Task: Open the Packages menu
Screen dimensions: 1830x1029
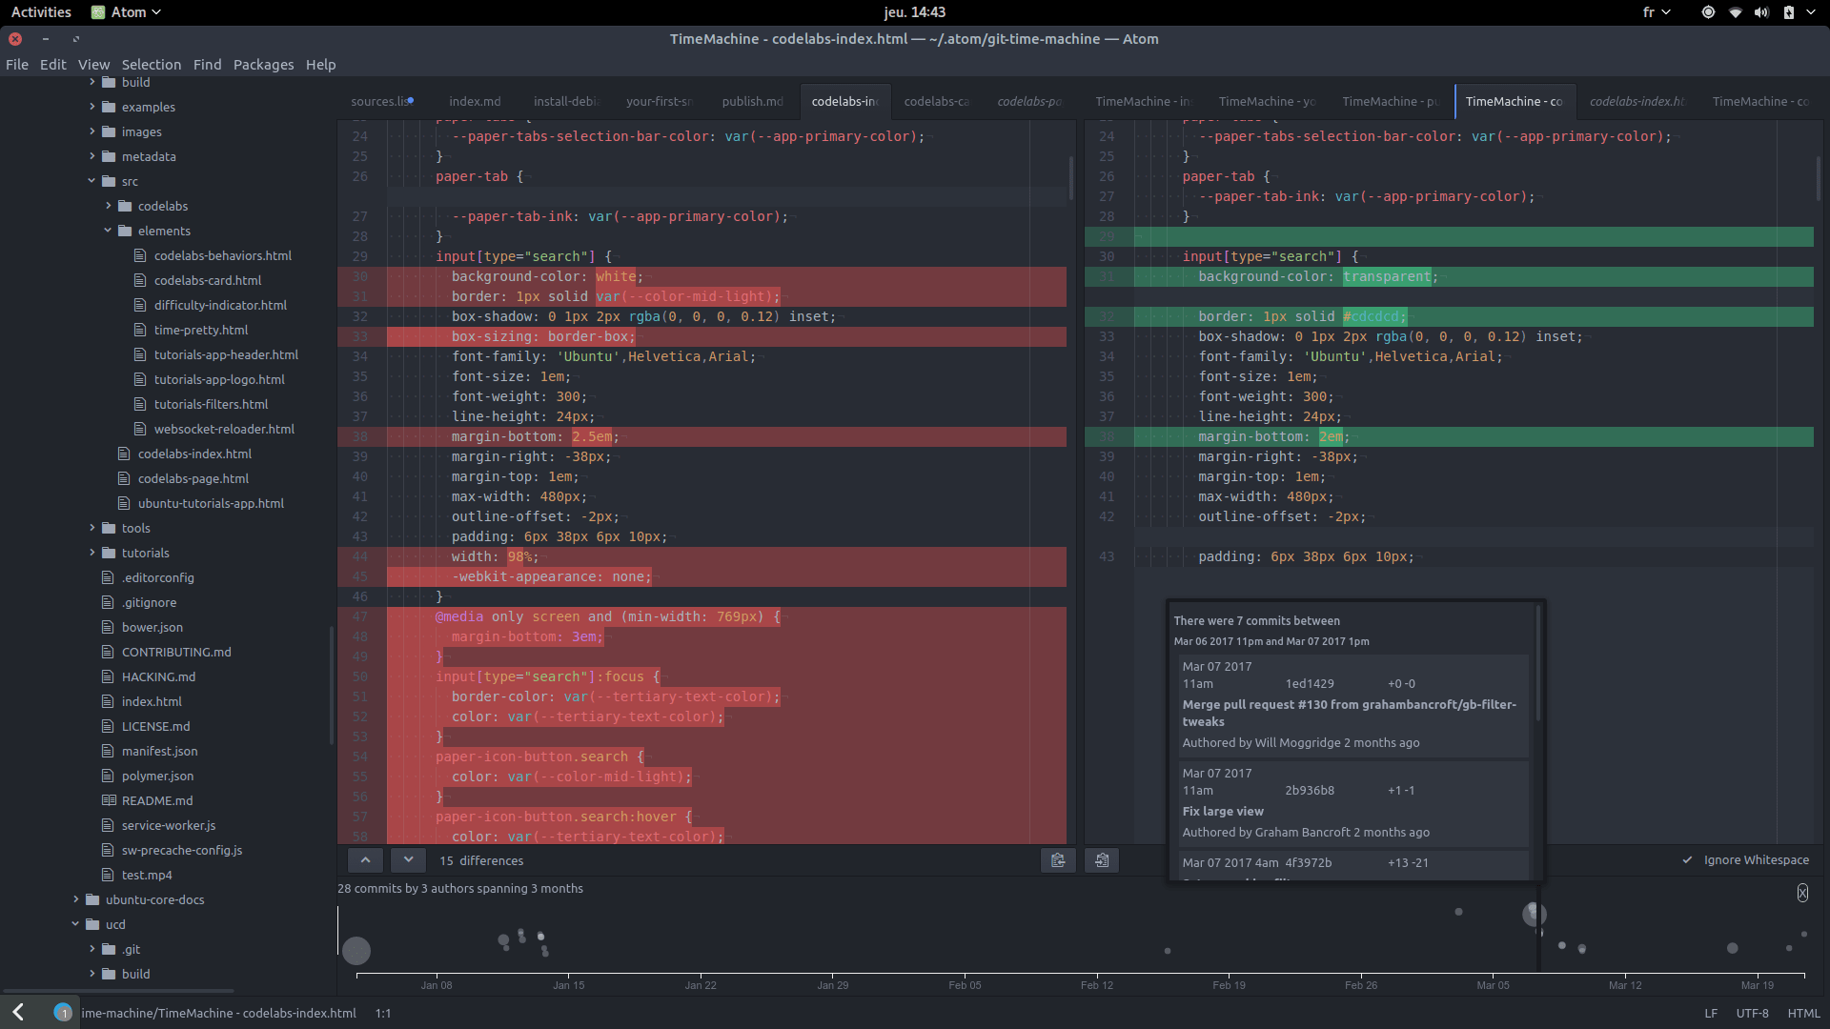Action: point(263,65)
